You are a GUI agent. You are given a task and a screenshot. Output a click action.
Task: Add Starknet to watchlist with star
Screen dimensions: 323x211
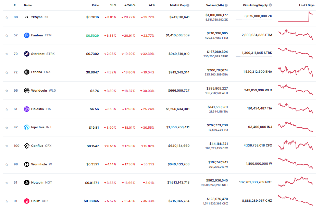coord(7,54)
